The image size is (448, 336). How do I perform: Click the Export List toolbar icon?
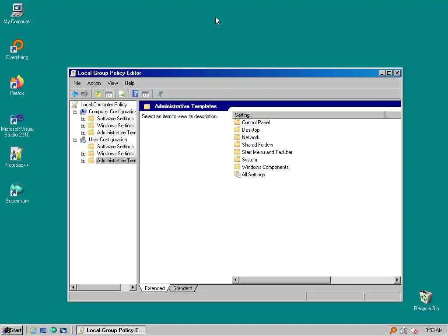(122, 94)
